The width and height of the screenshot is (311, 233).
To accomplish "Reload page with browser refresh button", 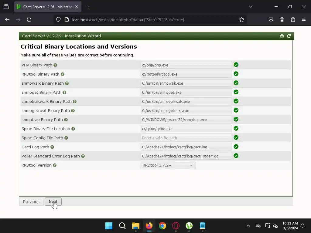I will [29, 20].
